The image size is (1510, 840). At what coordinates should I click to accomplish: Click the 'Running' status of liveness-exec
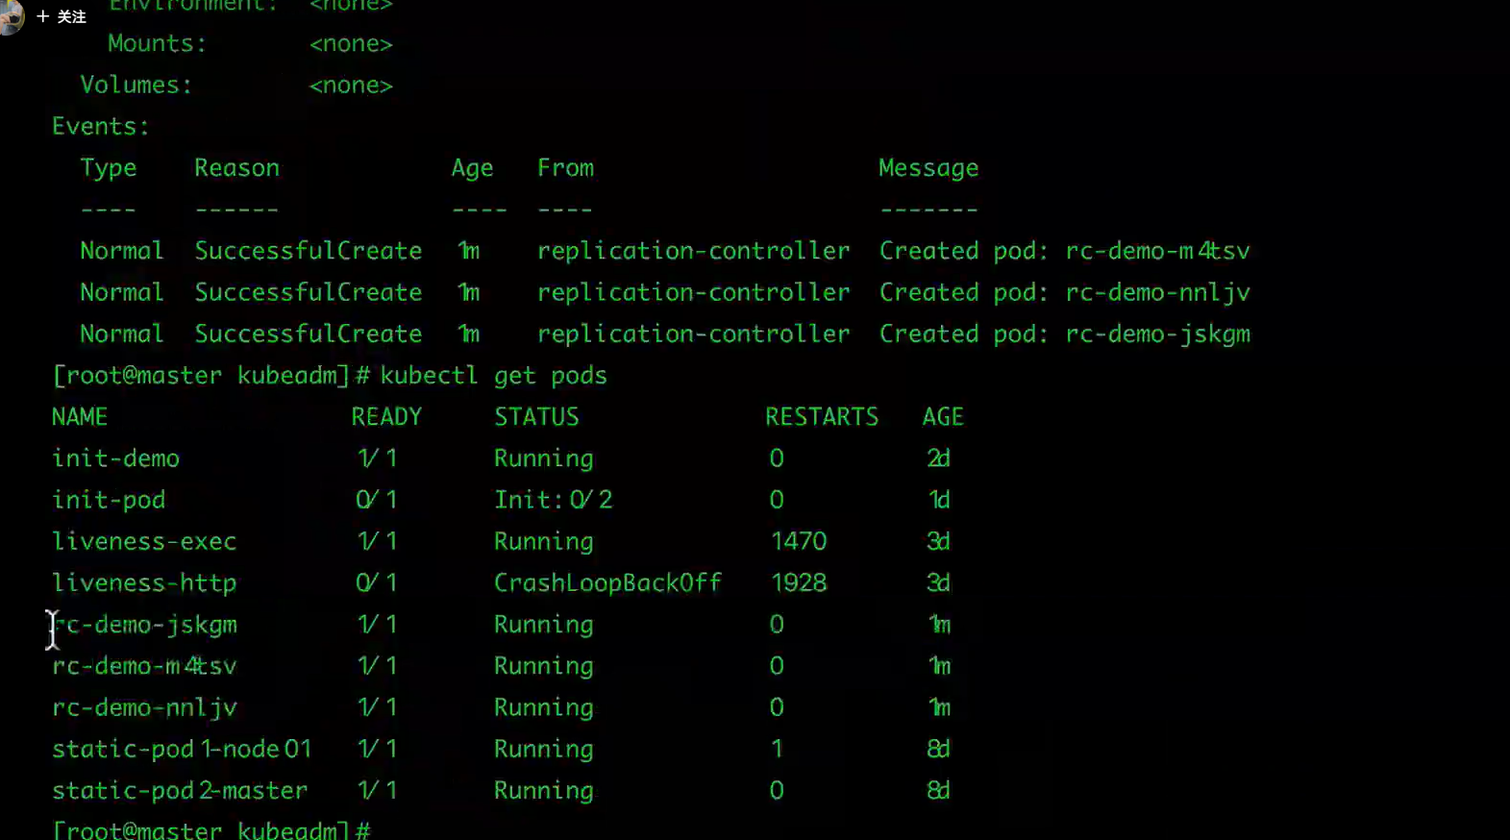pyautogui.click(x=544, y=542)
